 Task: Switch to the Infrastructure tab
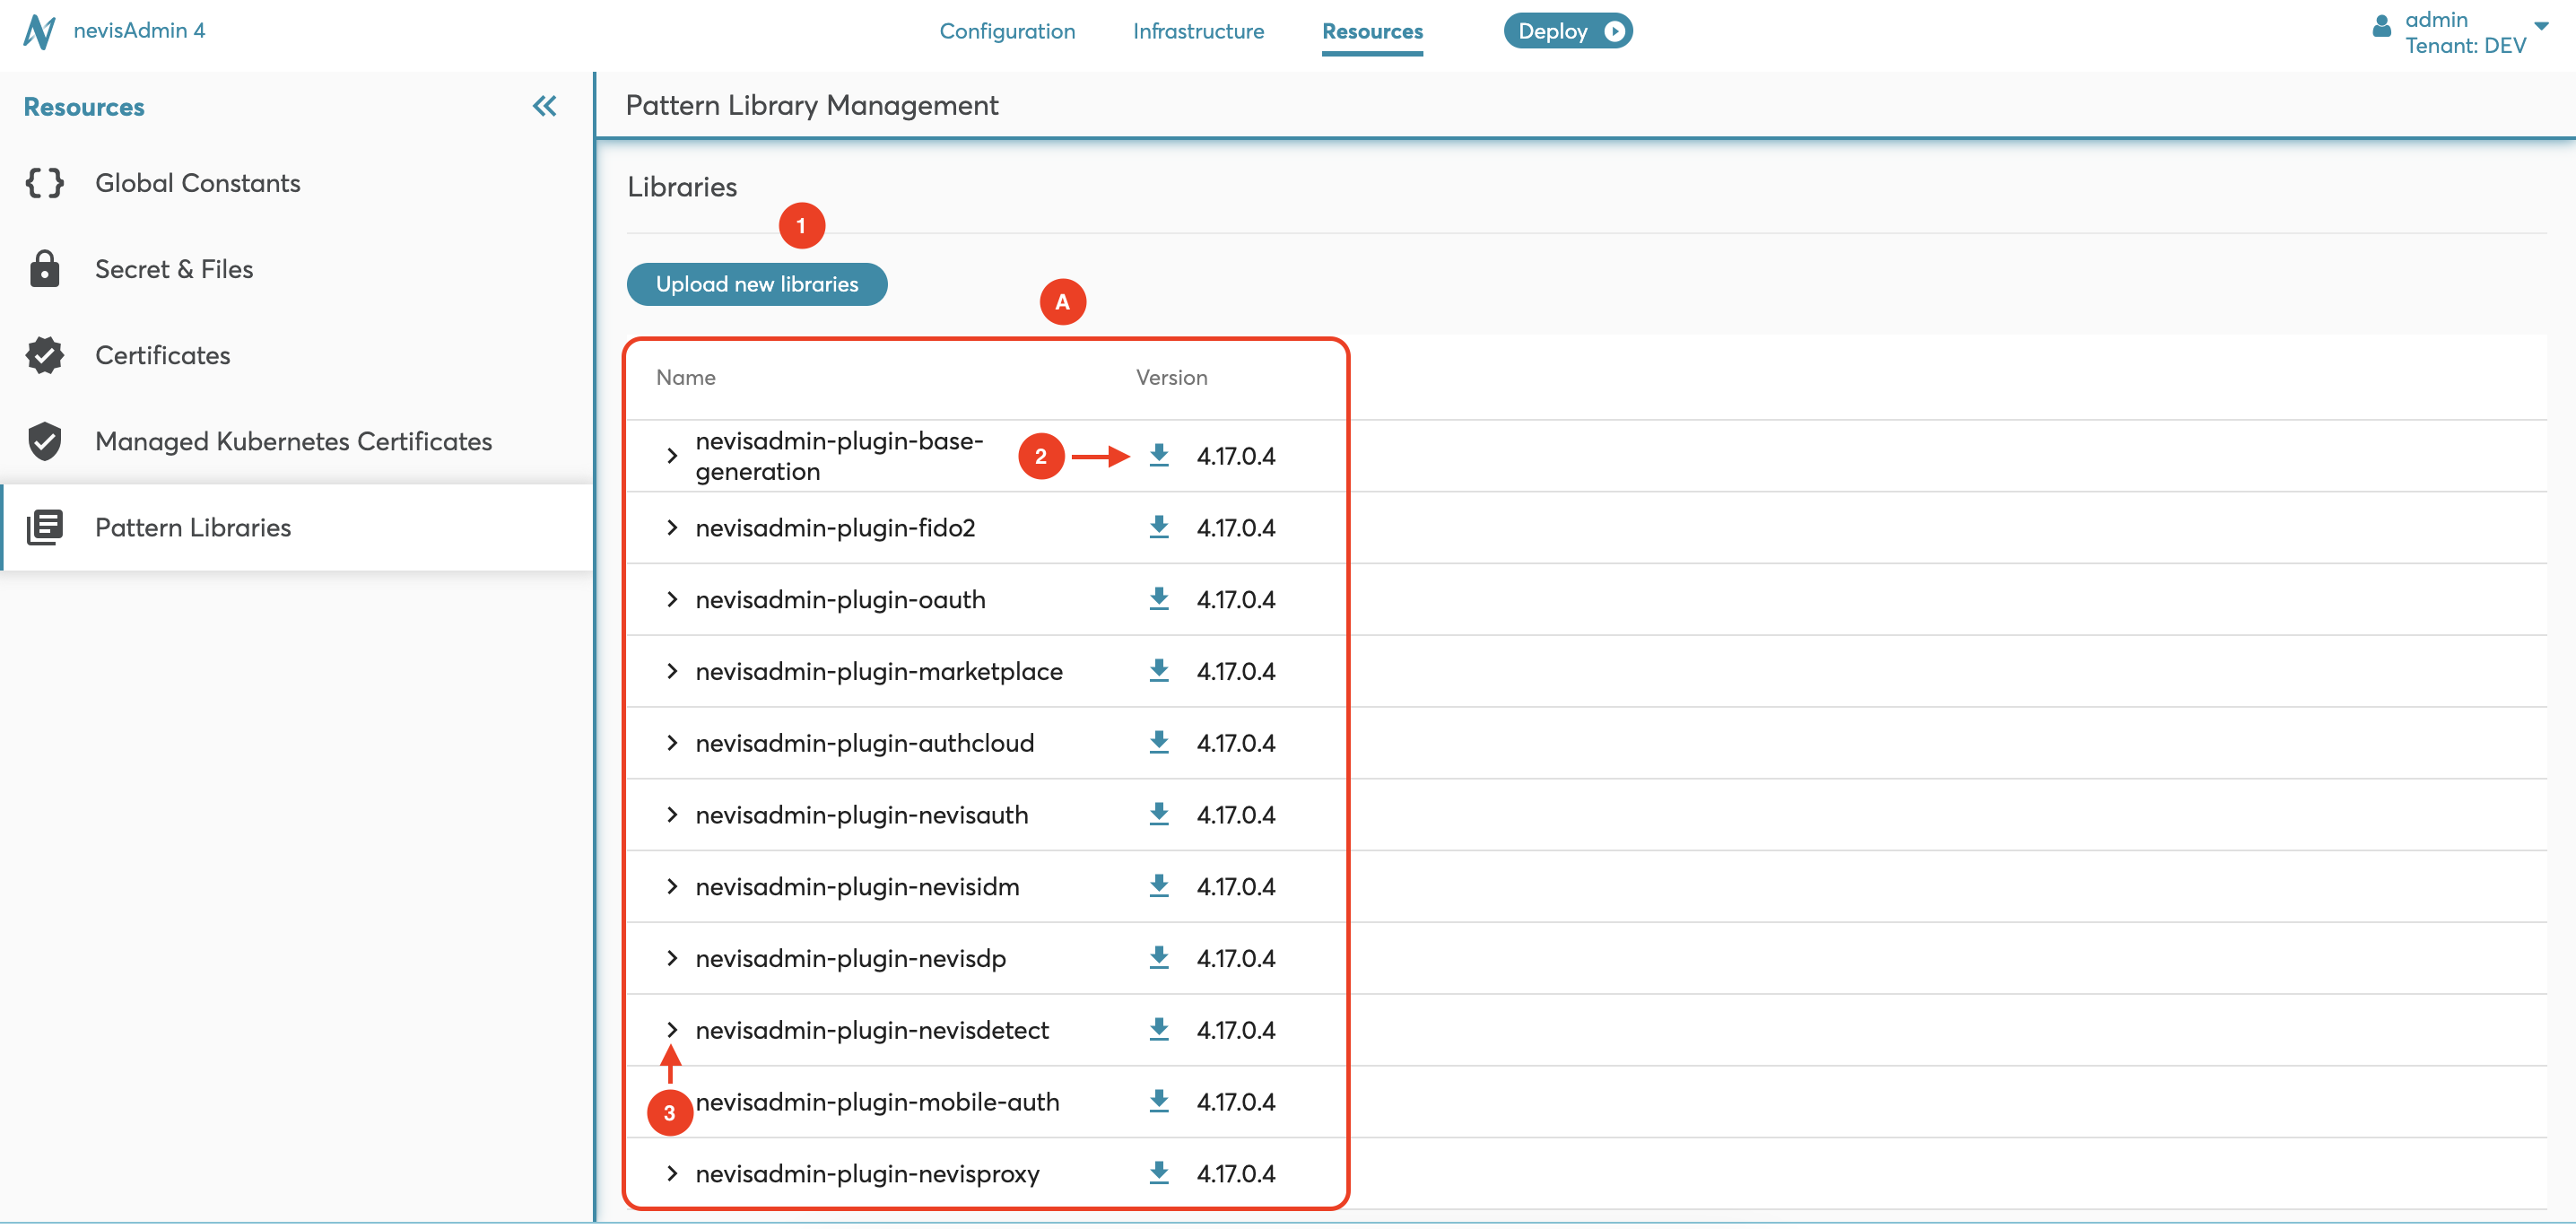pyautogui.click(x=1198, y=31)
